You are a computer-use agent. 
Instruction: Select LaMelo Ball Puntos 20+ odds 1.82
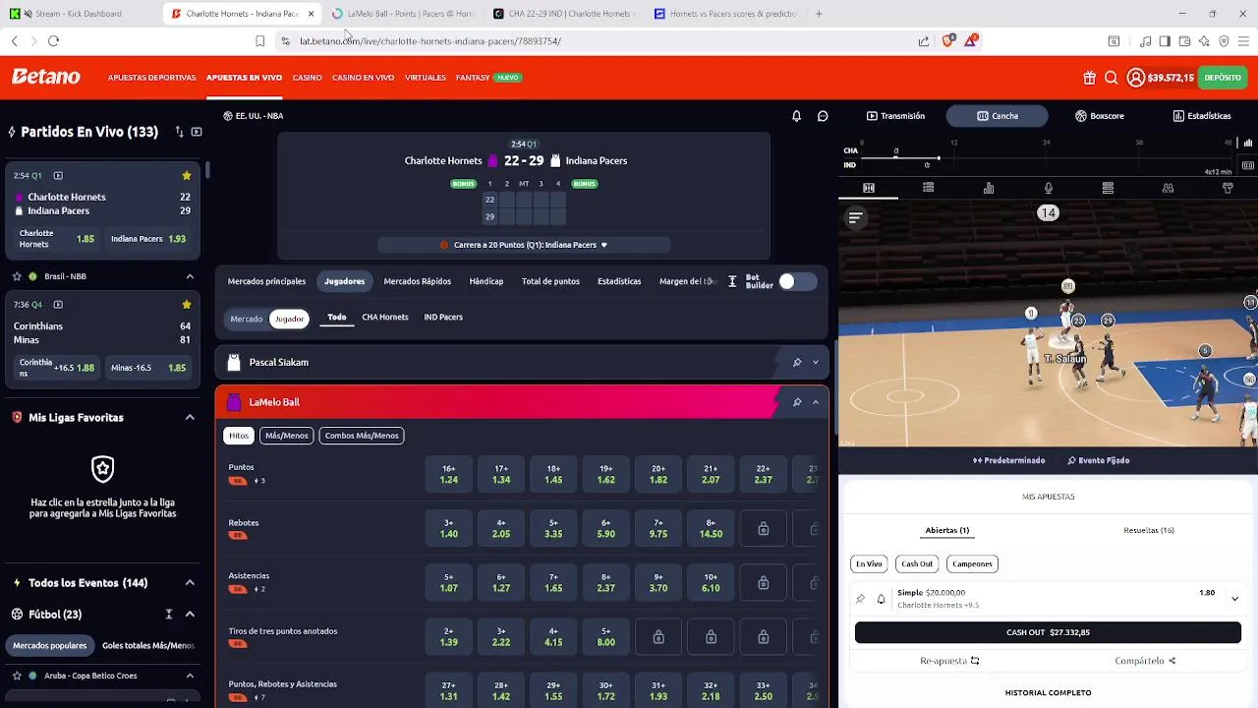click(x=658, y=475)
